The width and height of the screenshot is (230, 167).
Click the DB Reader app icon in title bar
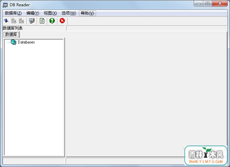point(5,5)
